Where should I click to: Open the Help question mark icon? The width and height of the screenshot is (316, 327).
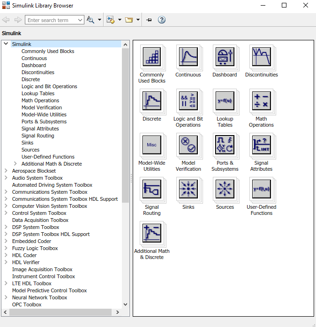(162, 20)
